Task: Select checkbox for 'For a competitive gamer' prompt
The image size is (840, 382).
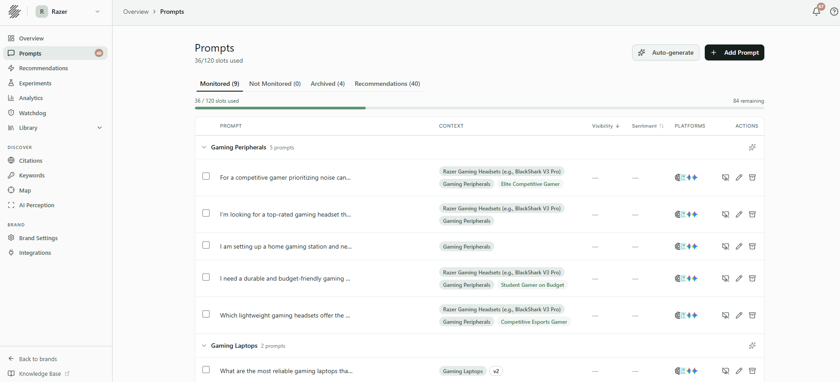Action: tap(206, 176)
